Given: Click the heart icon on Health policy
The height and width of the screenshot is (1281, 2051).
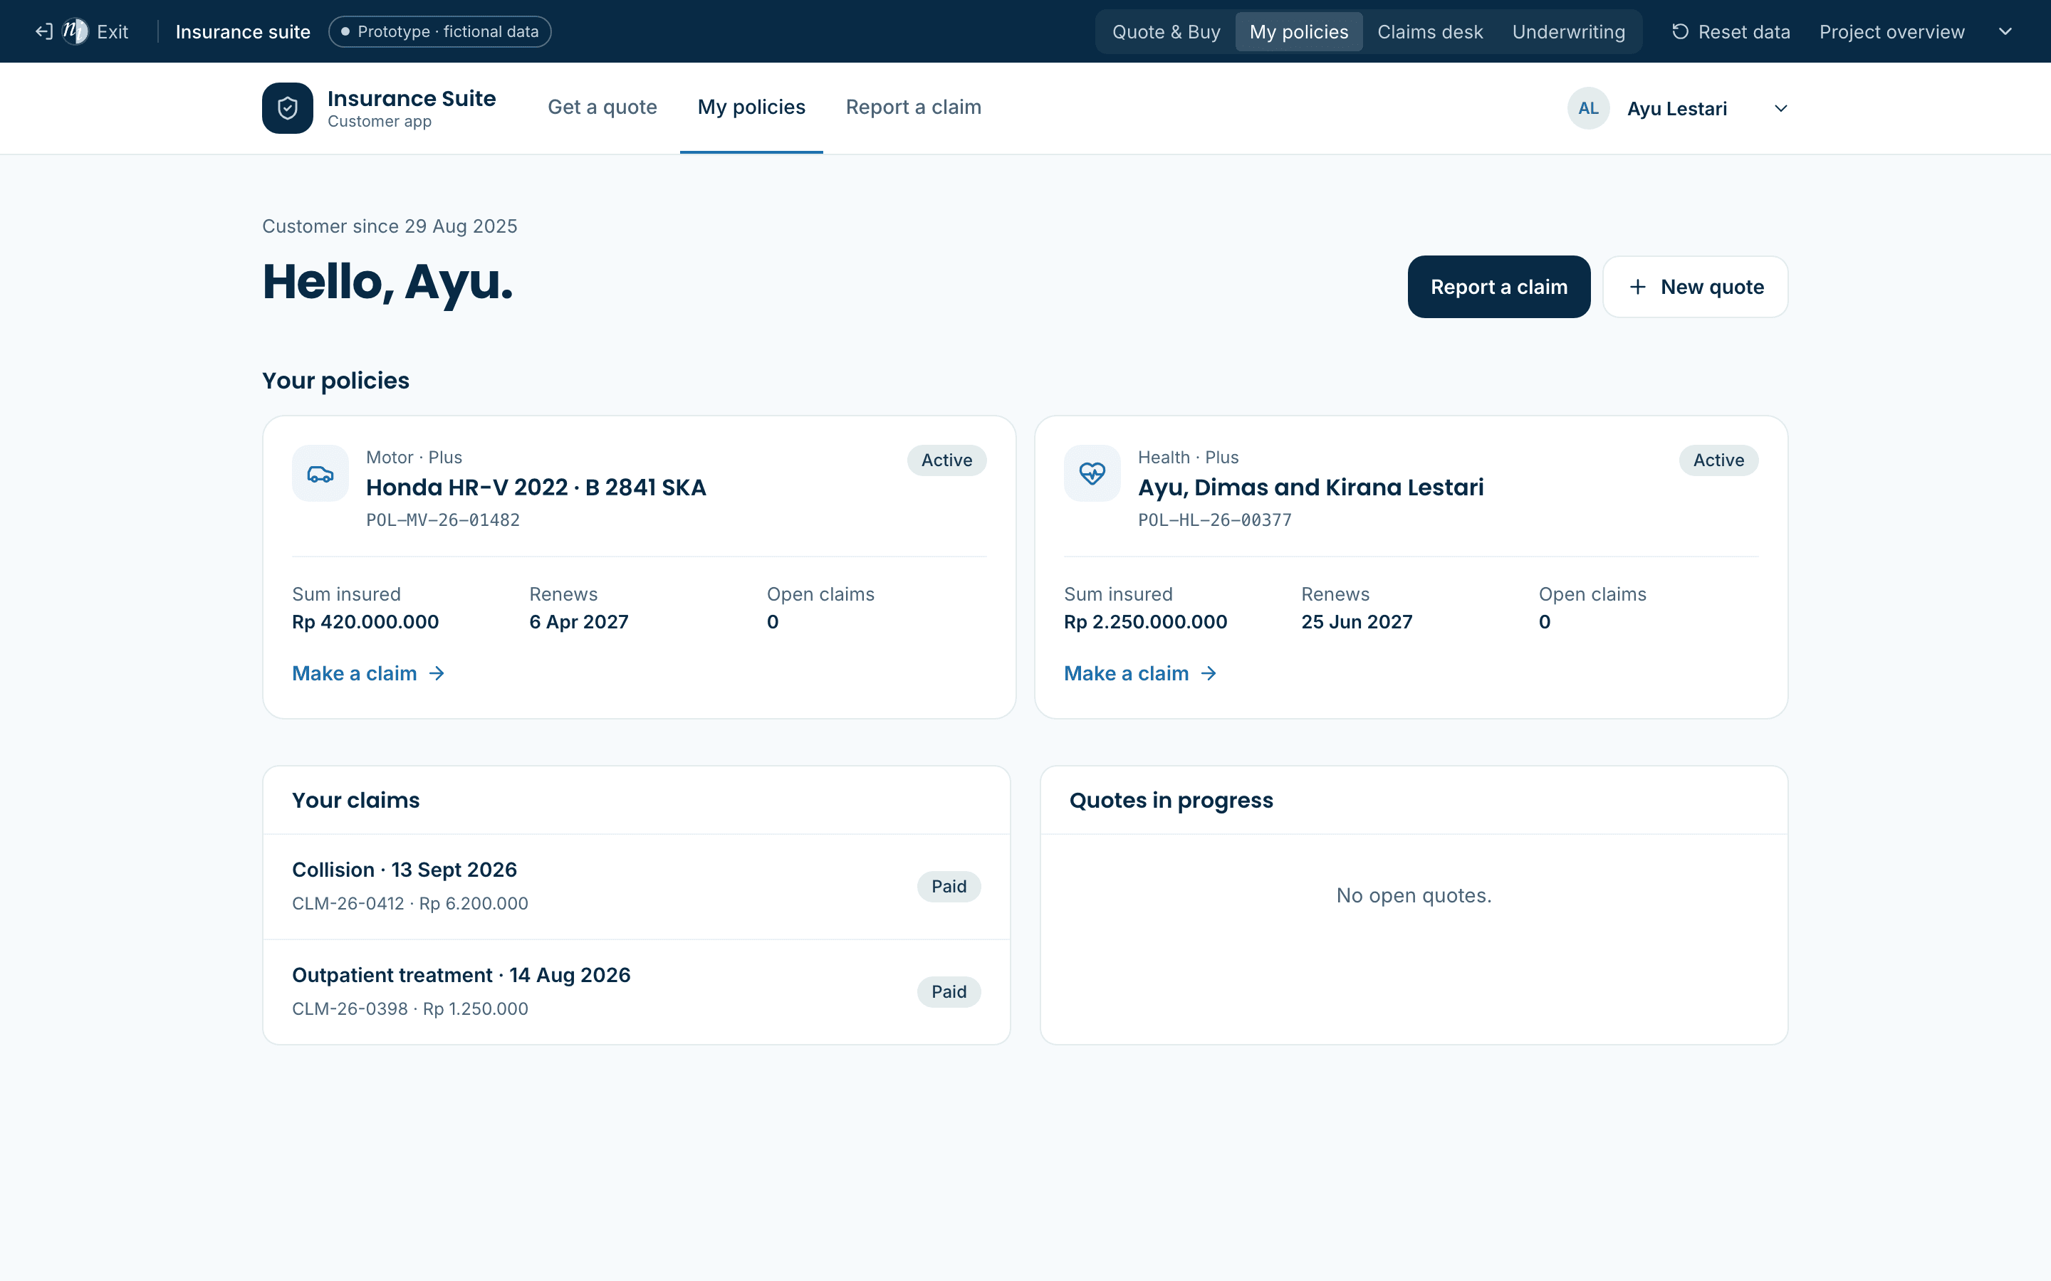Looking at the screenshot, I should [x=1092, y=473].
